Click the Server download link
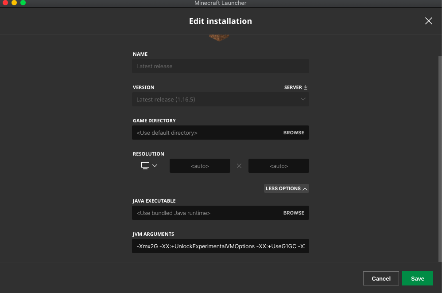The width and height of the screenshot is (442, 293). tap(293, 87)
